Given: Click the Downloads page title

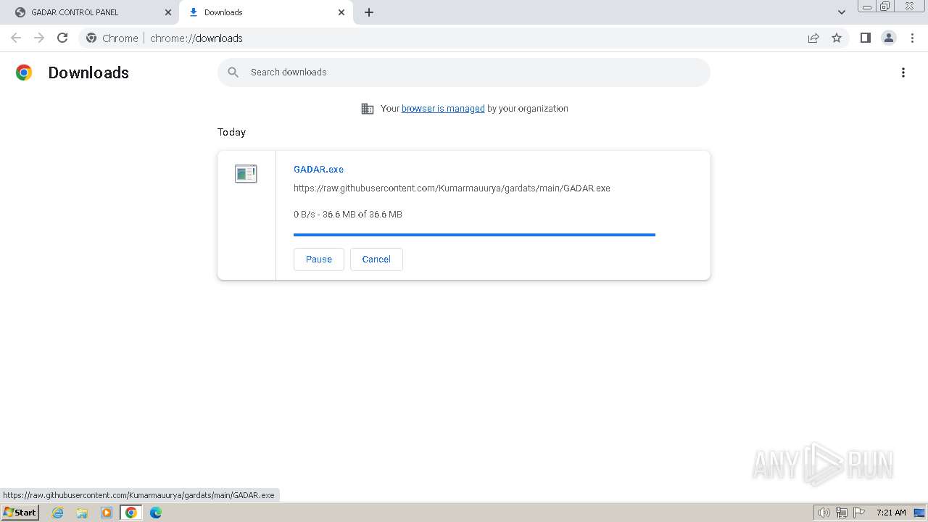Looking at the screenshot, I should 88,72.
